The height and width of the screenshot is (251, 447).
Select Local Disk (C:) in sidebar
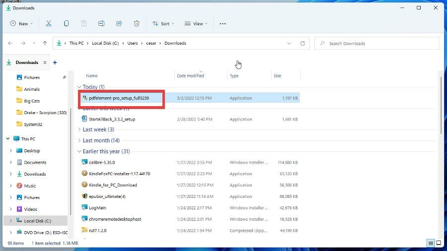tap(38, 221)
